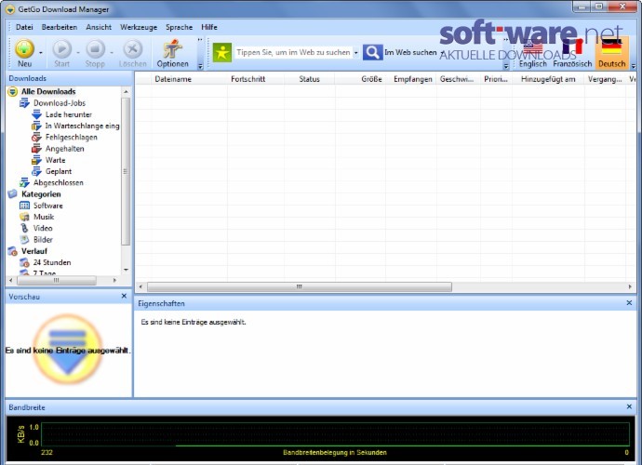Click In Warteschlange eing icon

[37, 126]
